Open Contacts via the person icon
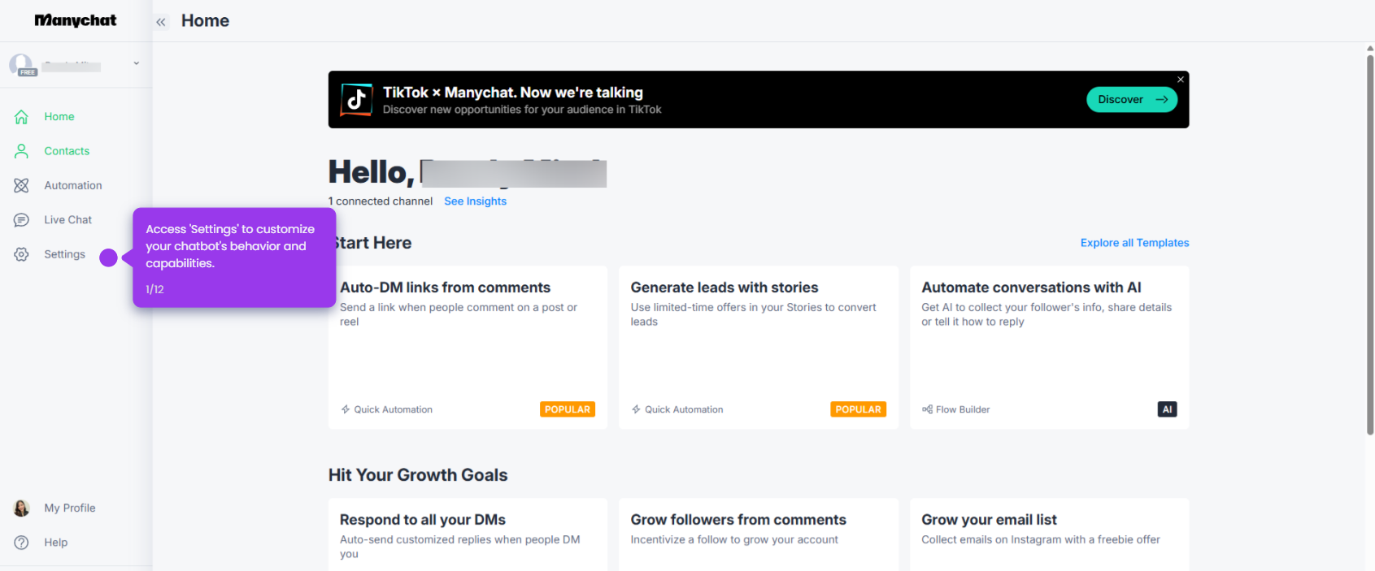Screen dimensions: 1375x571 point(21,151)
